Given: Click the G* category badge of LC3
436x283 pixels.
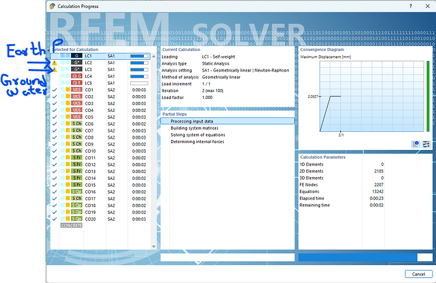Looking at the screenshot, I should [x=77, y=70].
